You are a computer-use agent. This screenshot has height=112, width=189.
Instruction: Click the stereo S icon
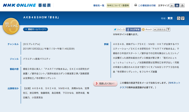click(179, 18)
